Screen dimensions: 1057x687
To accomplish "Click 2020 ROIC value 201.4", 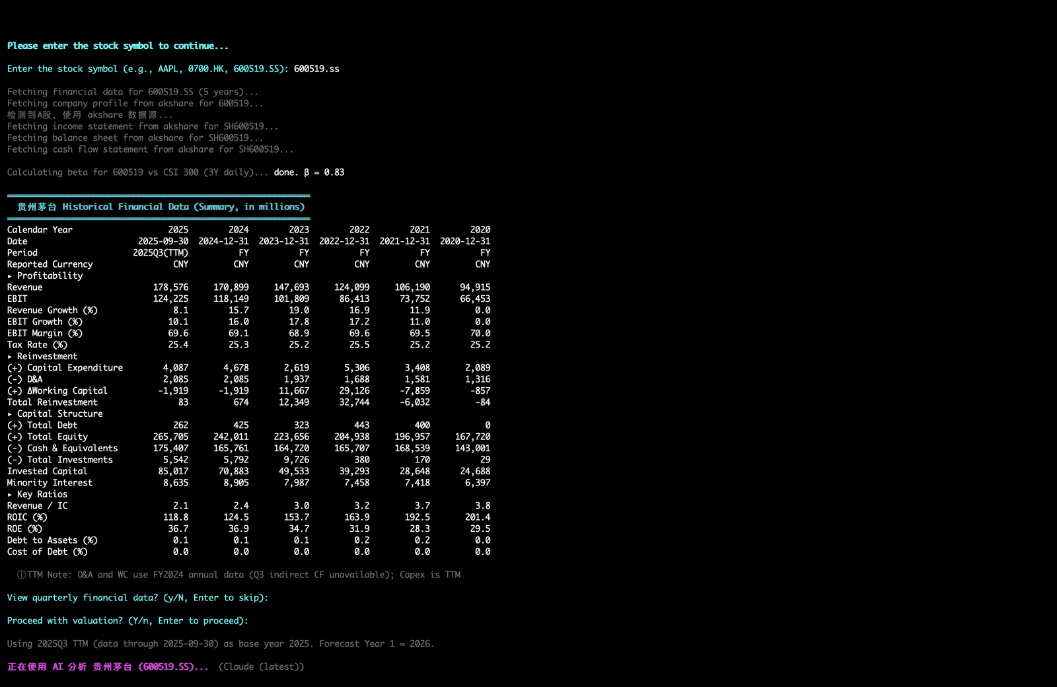I will point(478,517).
